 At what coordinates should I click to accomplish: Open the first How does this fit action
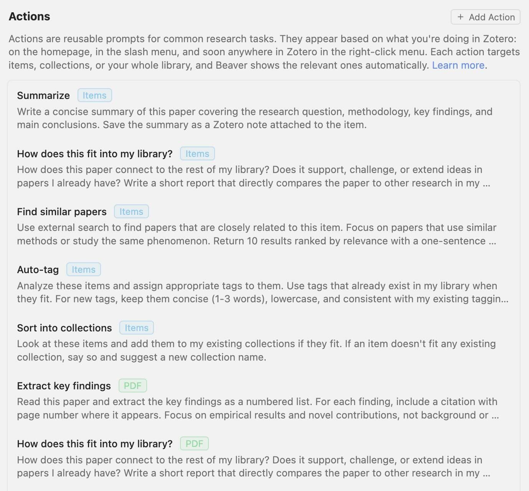(94, 153)
